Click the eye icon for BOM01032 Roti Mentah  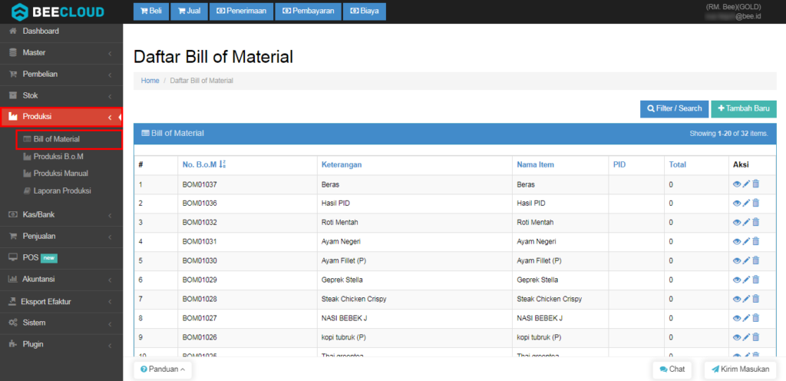click(x=737, y=222)
